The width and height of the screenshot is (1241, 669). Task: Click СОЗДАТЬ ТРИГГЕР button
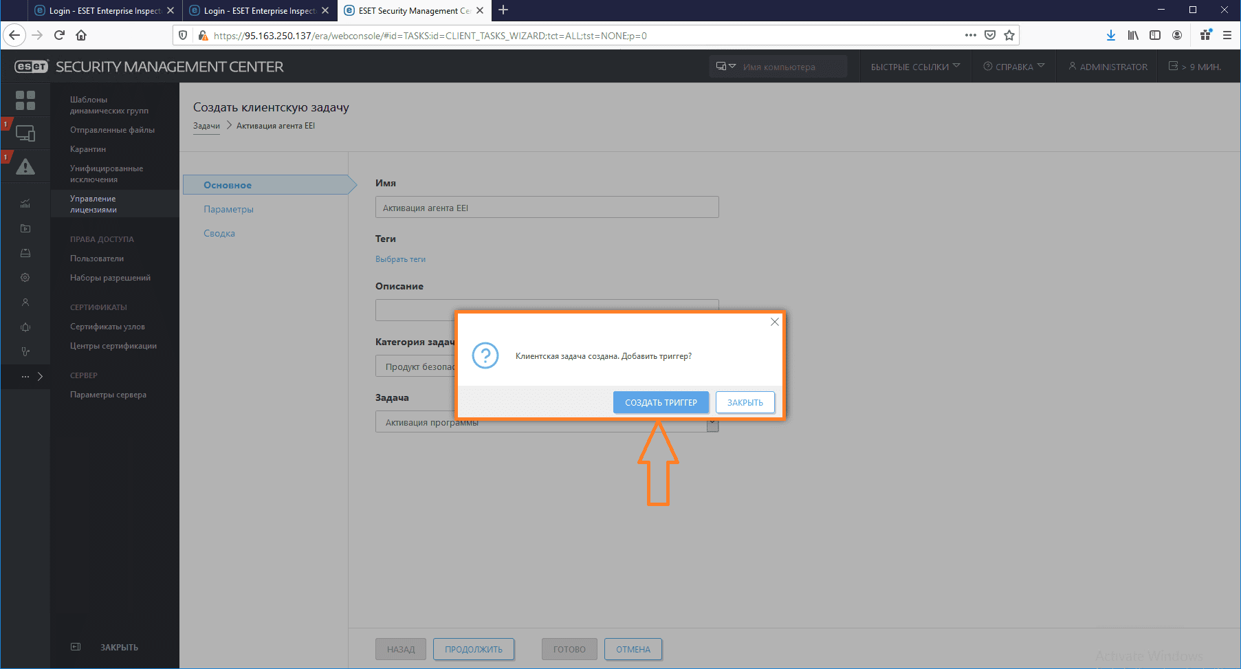[x=661, y=402]
